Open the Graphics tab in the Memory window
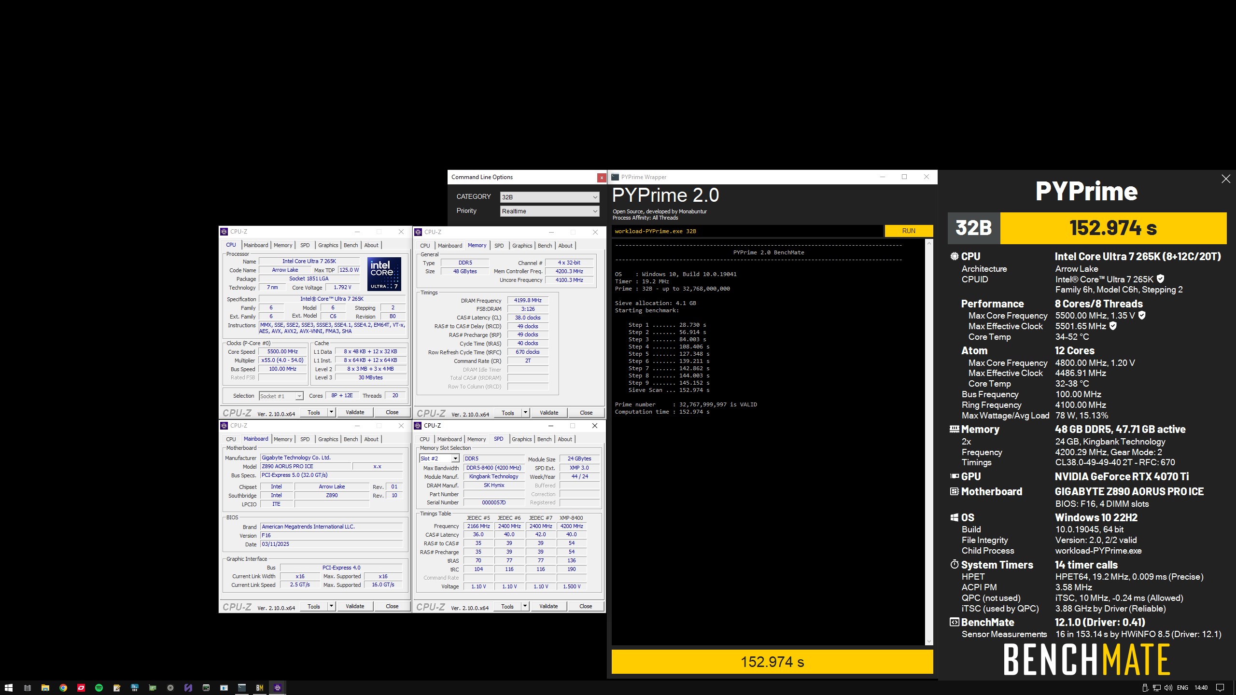This screenshot has width=1236, height=695. [522, 246]
